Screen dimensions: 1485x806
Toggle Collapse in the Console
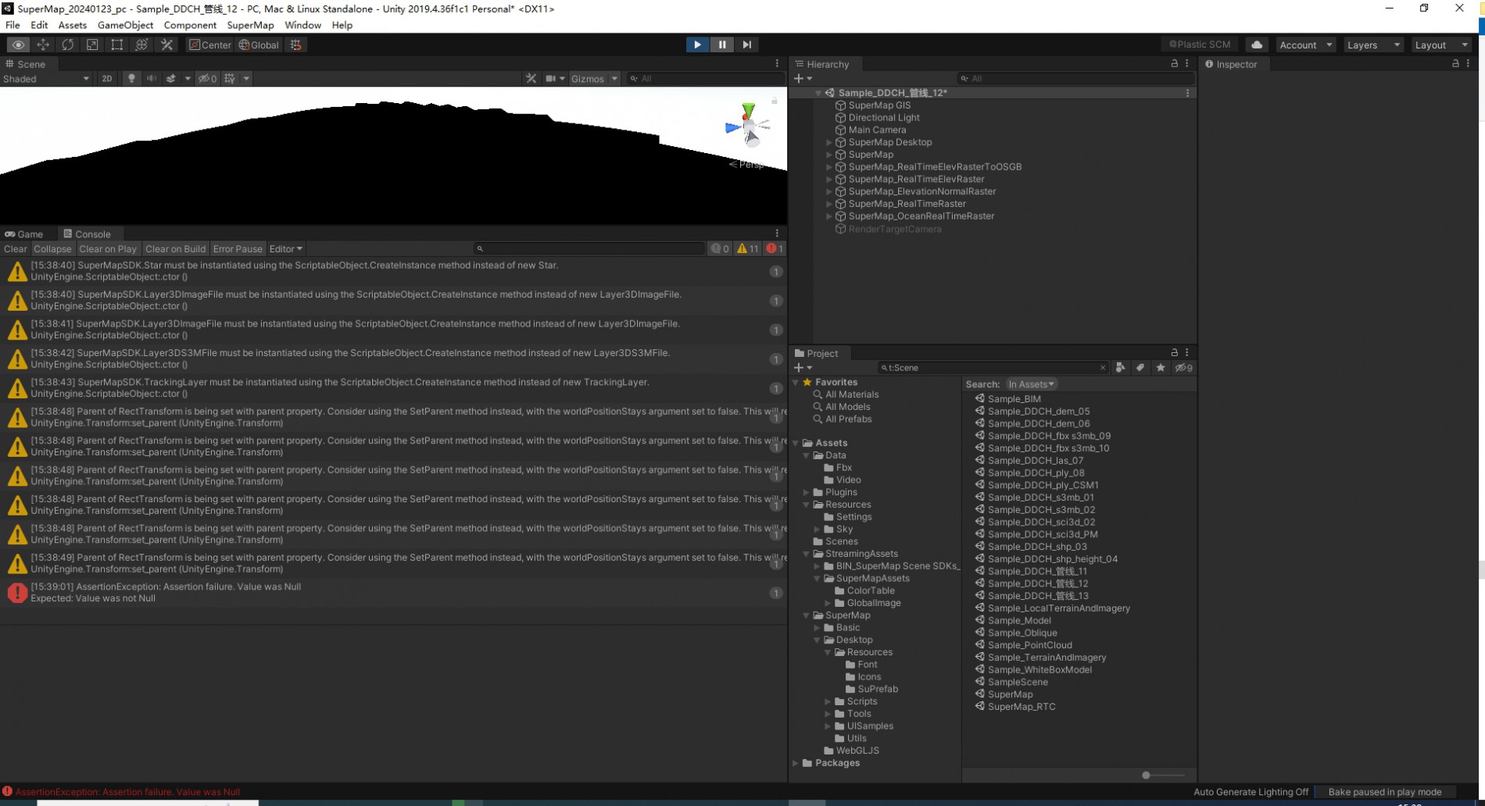click(x=52, y=249)
